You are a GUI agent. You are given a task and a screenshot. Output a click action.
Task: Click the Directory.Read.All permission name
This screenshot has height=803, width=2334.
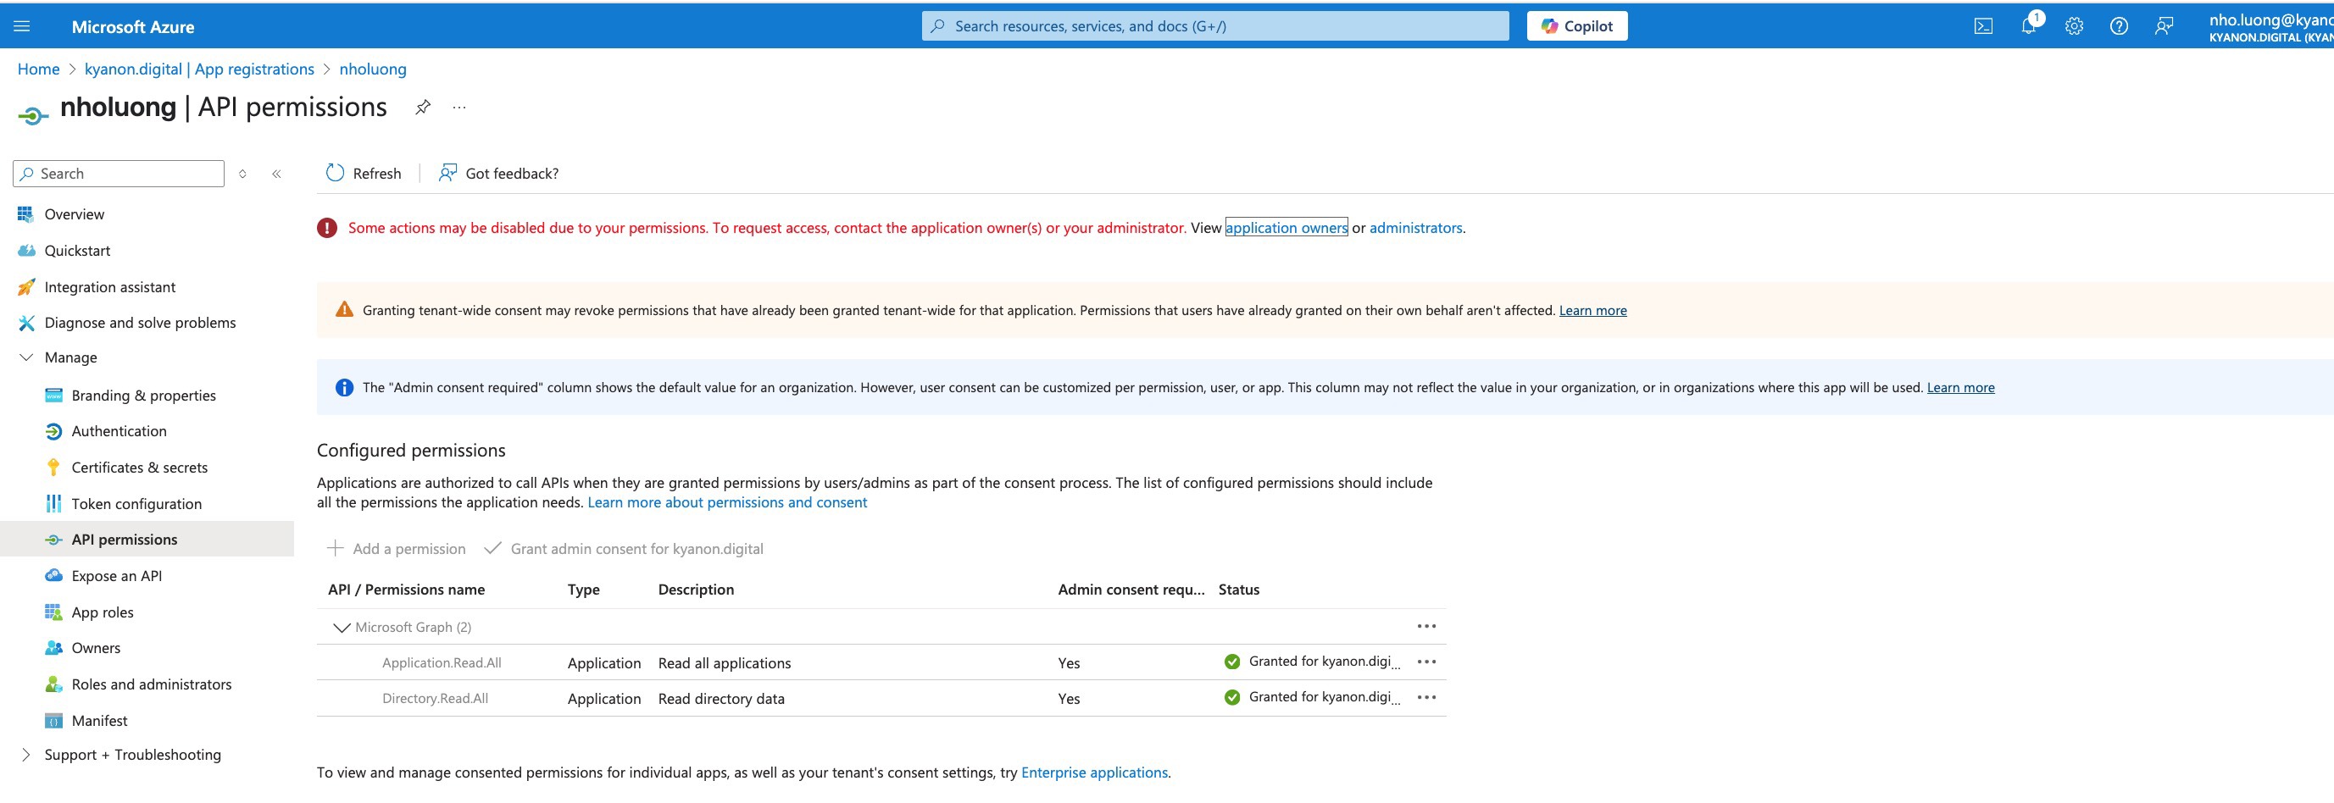pyautogui.click(x=435, y=699)
